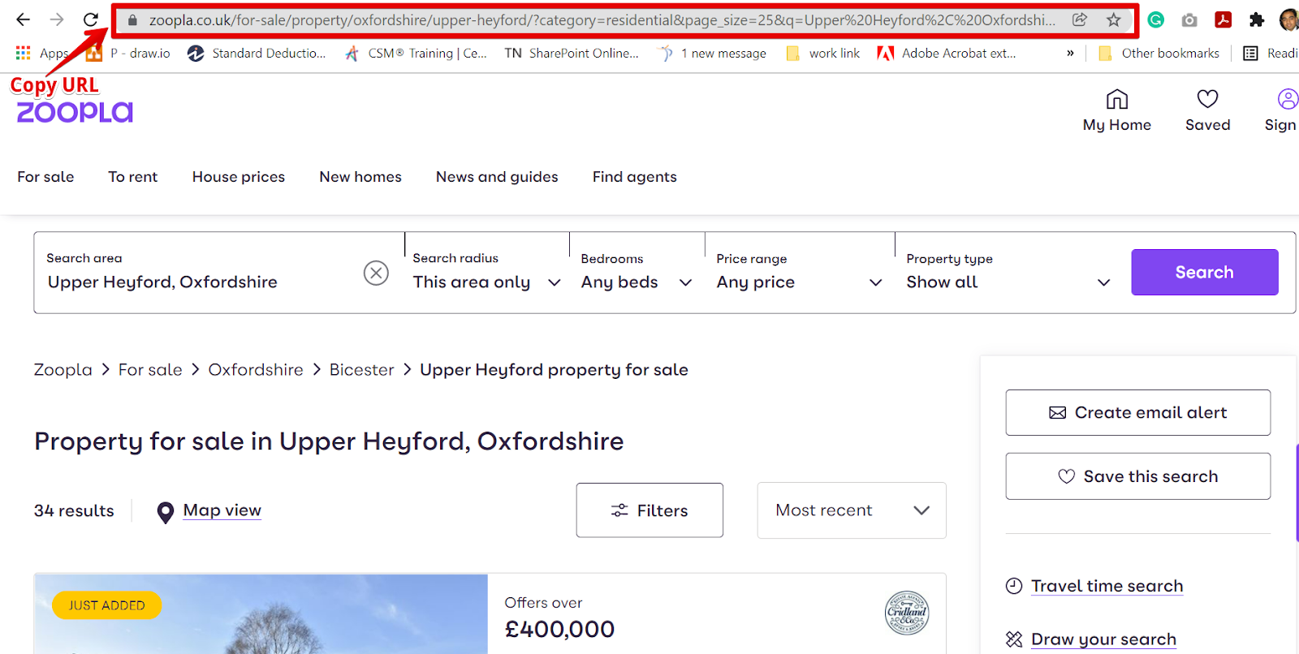Click the estate agent logo on listing
The height and width of the screenshot is (654, 1299).
(907, 613)
